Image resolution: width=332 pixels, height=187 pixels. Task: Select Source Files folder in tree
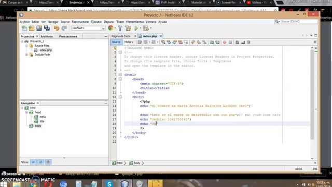pos(42,46)
